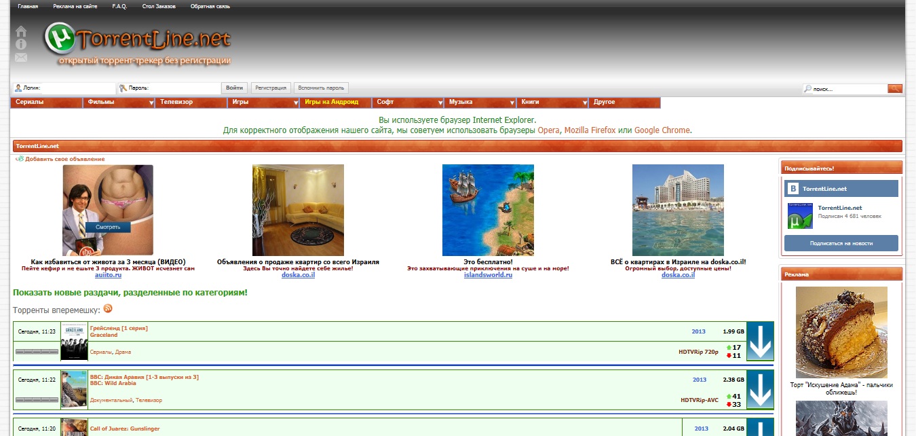This screenshot has width=916, height=436.
Task: Click the envelope mail icon beside the logo
Action: 21,58
